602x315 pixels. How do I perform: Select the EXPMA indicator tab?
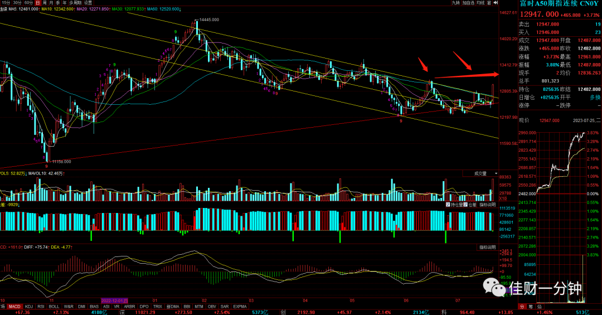pos(240,307)
